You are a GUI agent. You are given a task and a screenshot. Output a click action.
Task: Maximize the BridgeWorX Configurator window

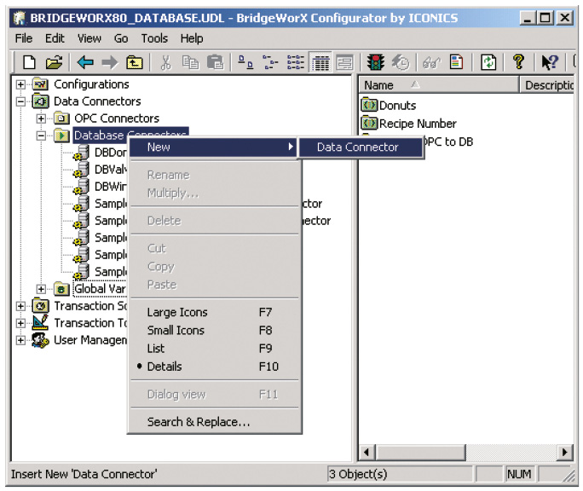545,18
